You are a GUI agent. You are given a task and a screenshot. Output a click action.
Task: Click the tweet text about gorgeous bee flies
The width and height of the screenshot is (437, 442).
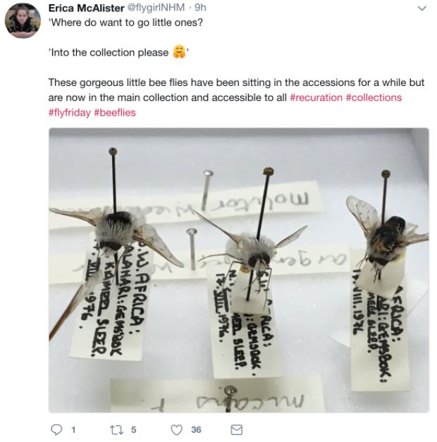coord(236,97)
